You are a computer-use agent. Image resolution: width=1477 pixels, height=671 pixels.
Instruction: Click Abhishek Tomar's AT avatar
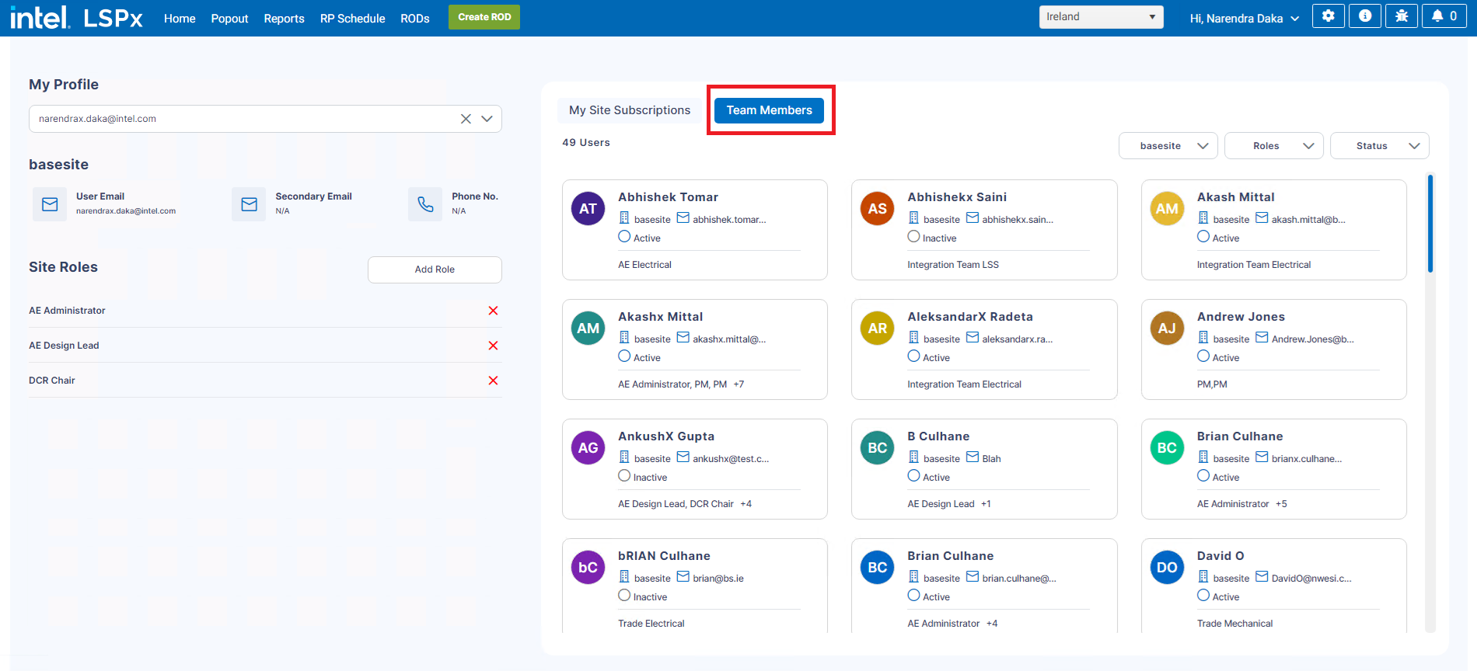coord(588,209)
